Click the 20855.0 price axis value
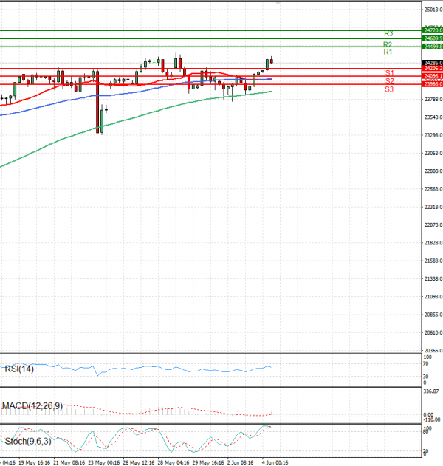 [x=433, y=315]
